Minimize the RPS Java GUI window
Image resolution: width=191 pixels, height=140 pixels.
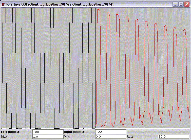176,4
